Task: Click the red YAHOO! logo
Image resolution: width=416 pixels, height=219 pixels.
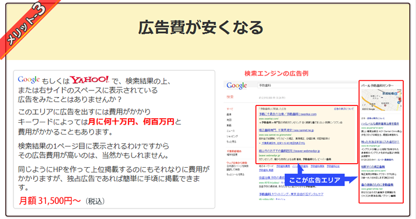Action: point(90,80)
